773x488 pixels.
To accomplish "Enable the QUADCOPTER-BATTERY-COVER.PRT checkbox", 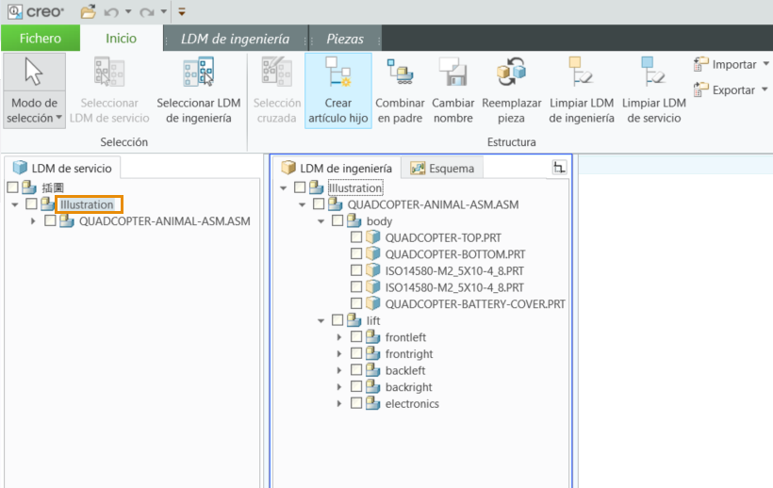I will 356,304.
